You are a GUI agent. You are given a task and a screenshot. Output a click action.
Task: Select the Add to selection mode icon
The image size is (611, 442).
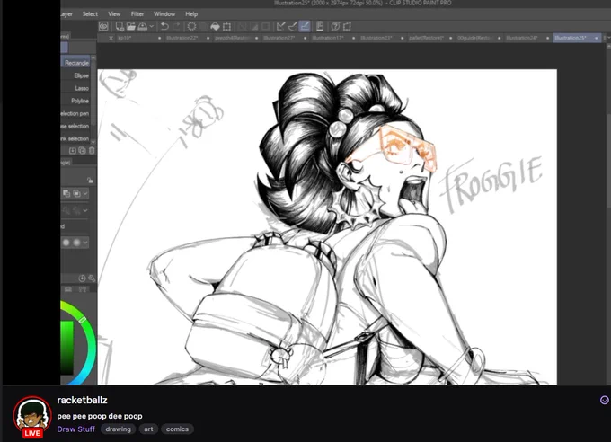(76, 193)
